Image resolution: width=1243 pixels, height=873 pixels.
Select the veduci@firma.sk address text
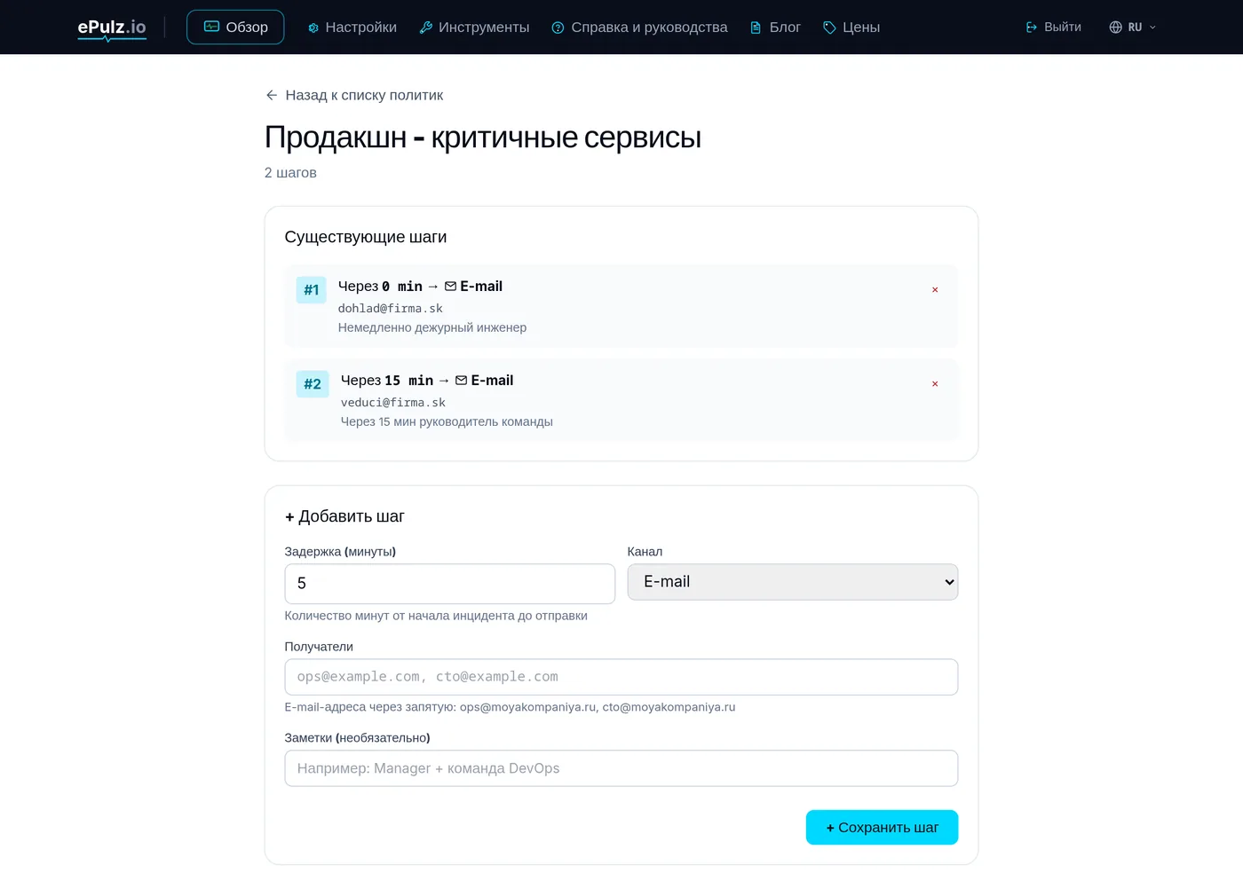393,402
